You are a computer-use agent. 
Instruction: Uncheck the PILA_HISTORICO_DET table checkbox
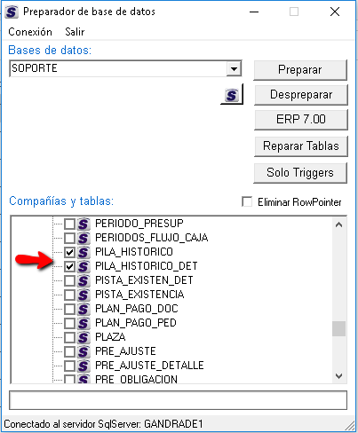click(69, 266)
